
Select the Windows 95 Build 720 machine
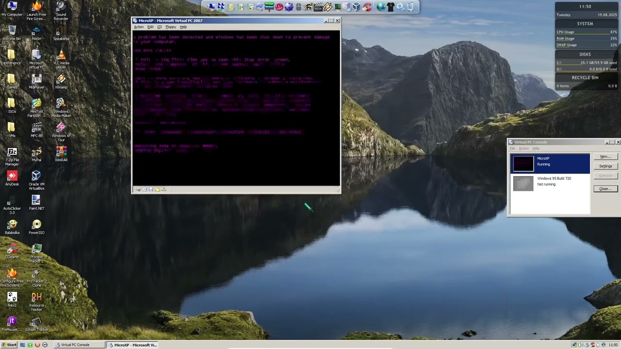551,183
